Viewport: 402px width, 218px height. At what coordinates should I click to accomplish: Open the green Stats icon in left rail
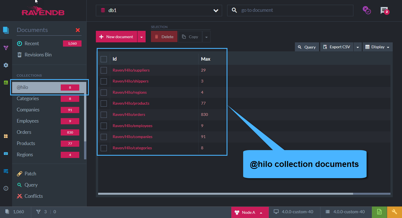pos(6,82)
